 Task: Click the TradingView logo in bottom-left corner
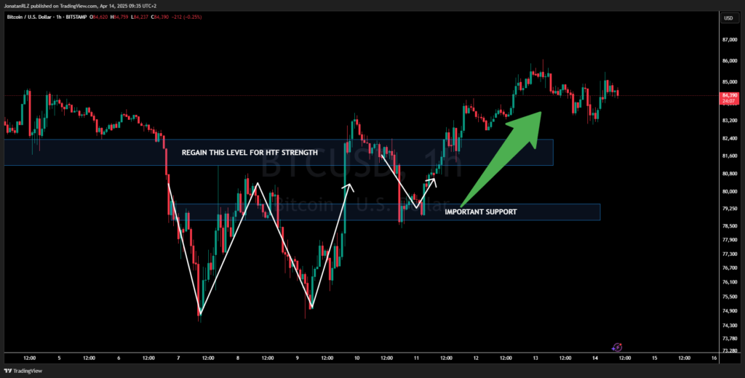23,371
